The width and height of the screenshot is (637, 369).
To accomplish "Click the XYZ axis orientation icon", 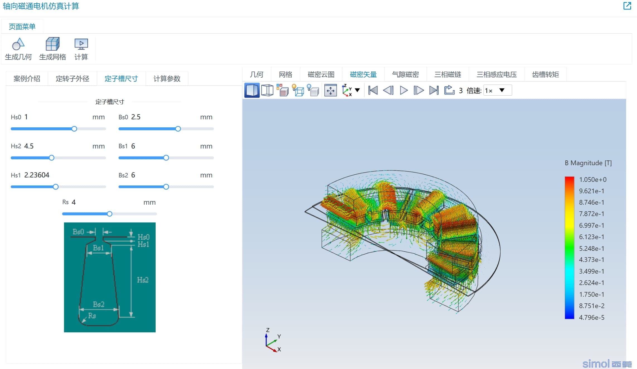I will [x=347, y=90].
